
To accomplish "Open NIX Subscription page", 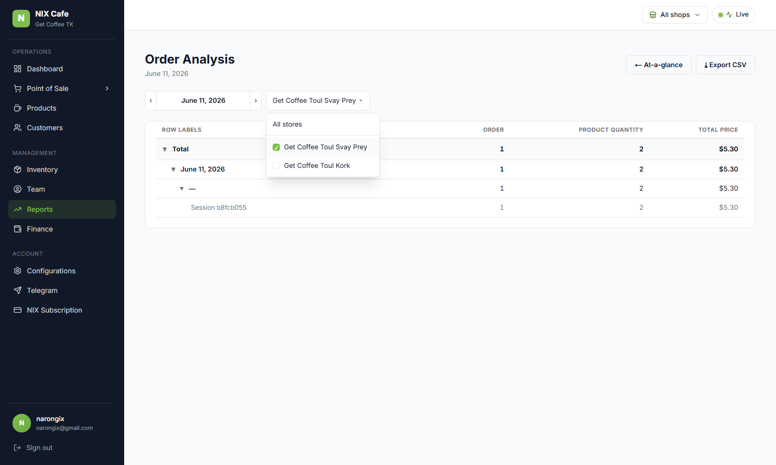I will (62, 310).
